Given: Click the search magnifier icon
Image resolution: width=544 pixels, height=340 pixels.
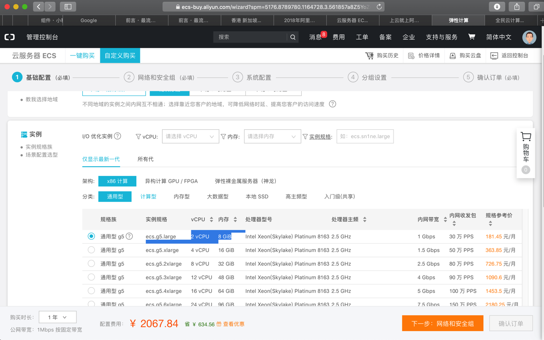Looking at the screenshot, I should [293, 37].
